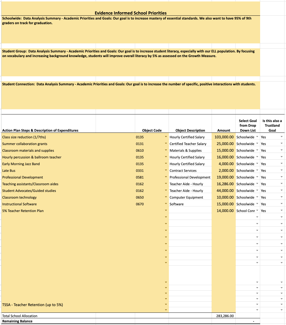Click object code 0670 cell
The image size is (286, 325).
(x=140, y=204)
